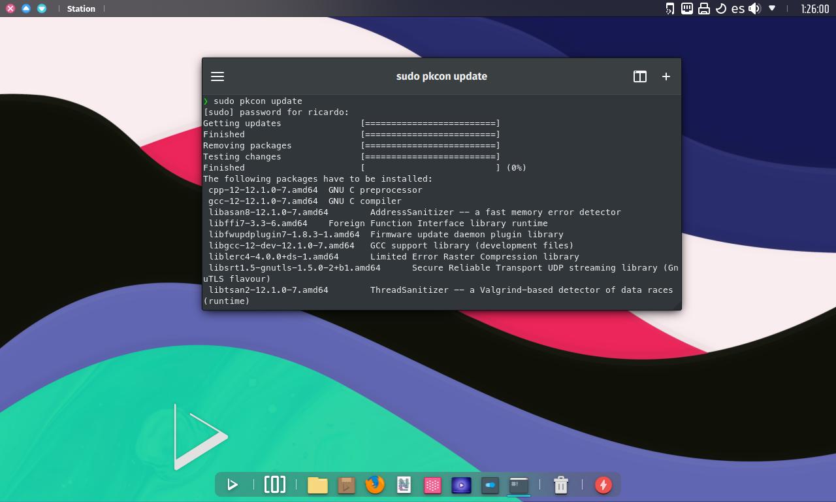Click the cpp-12-12.1.0-7.amd64 package line
The width and height of the screenshot is (836, 502).
315,190
